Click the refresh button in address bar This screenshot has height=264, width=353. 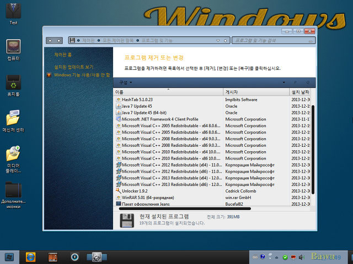click(x=225, y=41)
